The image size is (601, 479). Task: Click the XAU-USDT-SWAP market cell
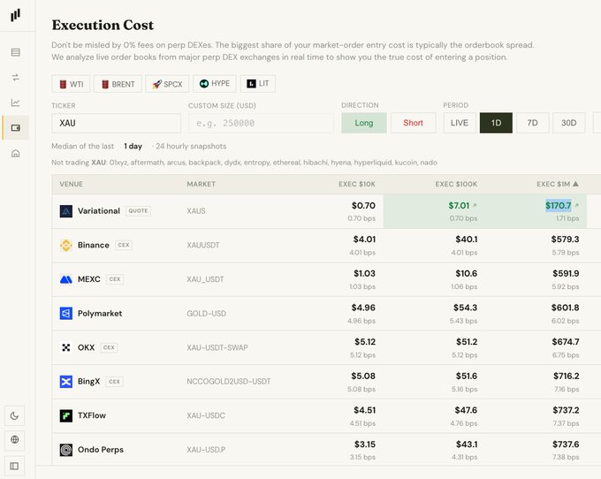click(217, 347)
